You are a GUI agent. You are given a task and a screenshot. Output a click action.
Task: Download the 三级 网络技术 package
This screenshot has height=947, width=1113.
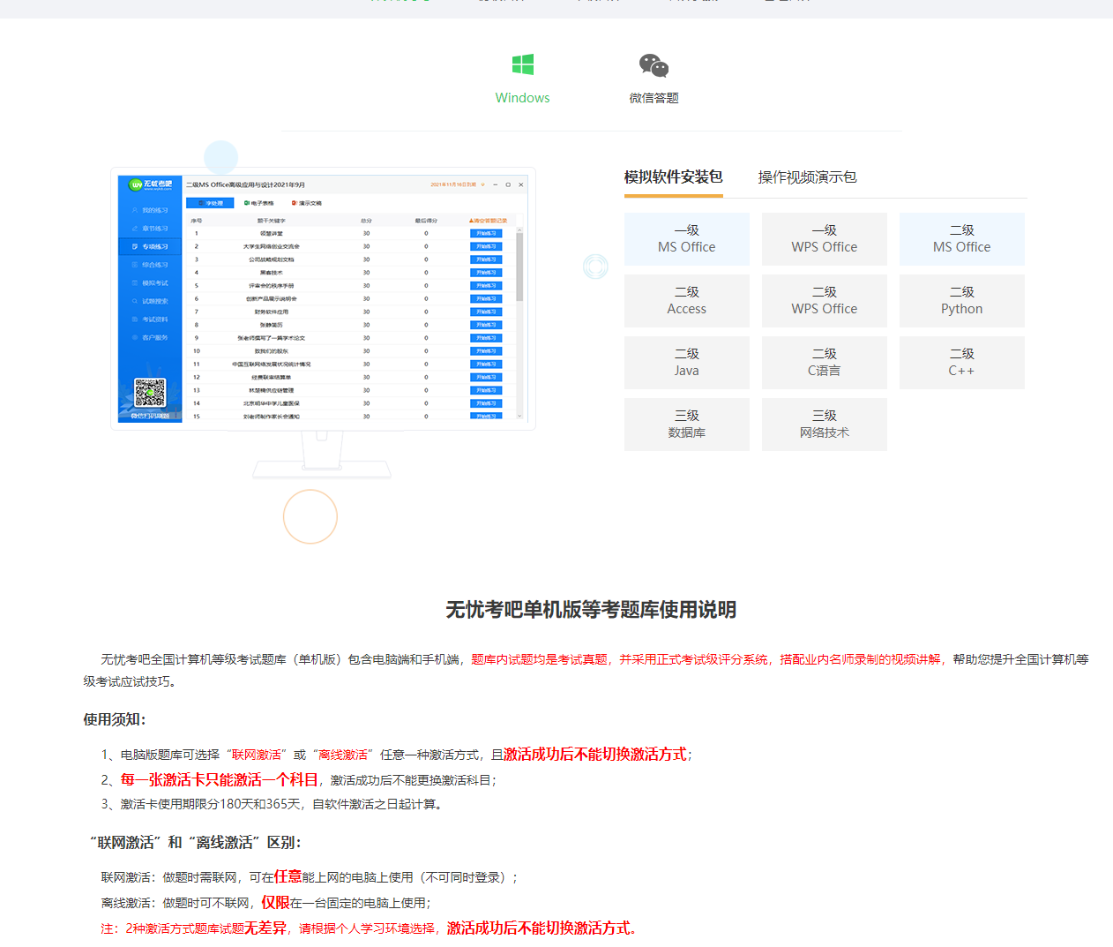tap(825, 425)
